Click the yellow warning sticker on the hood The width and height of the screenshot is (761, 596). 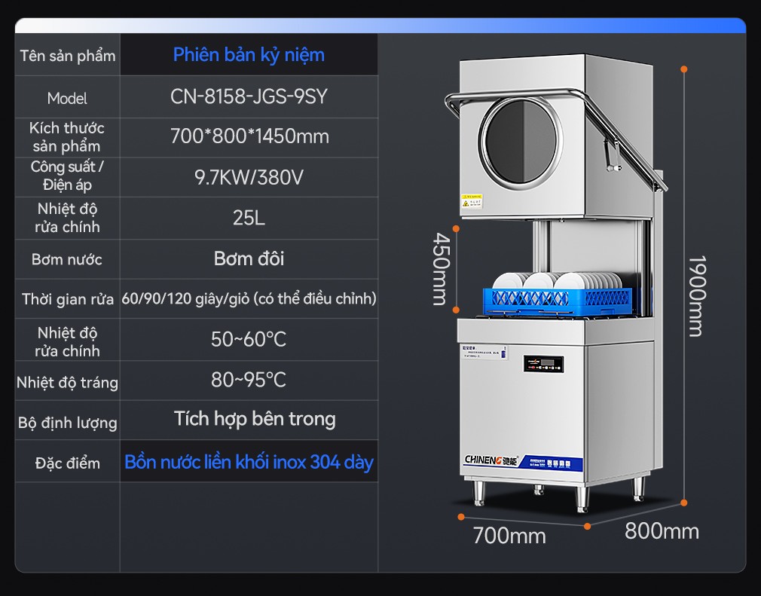tap(472, 201)
